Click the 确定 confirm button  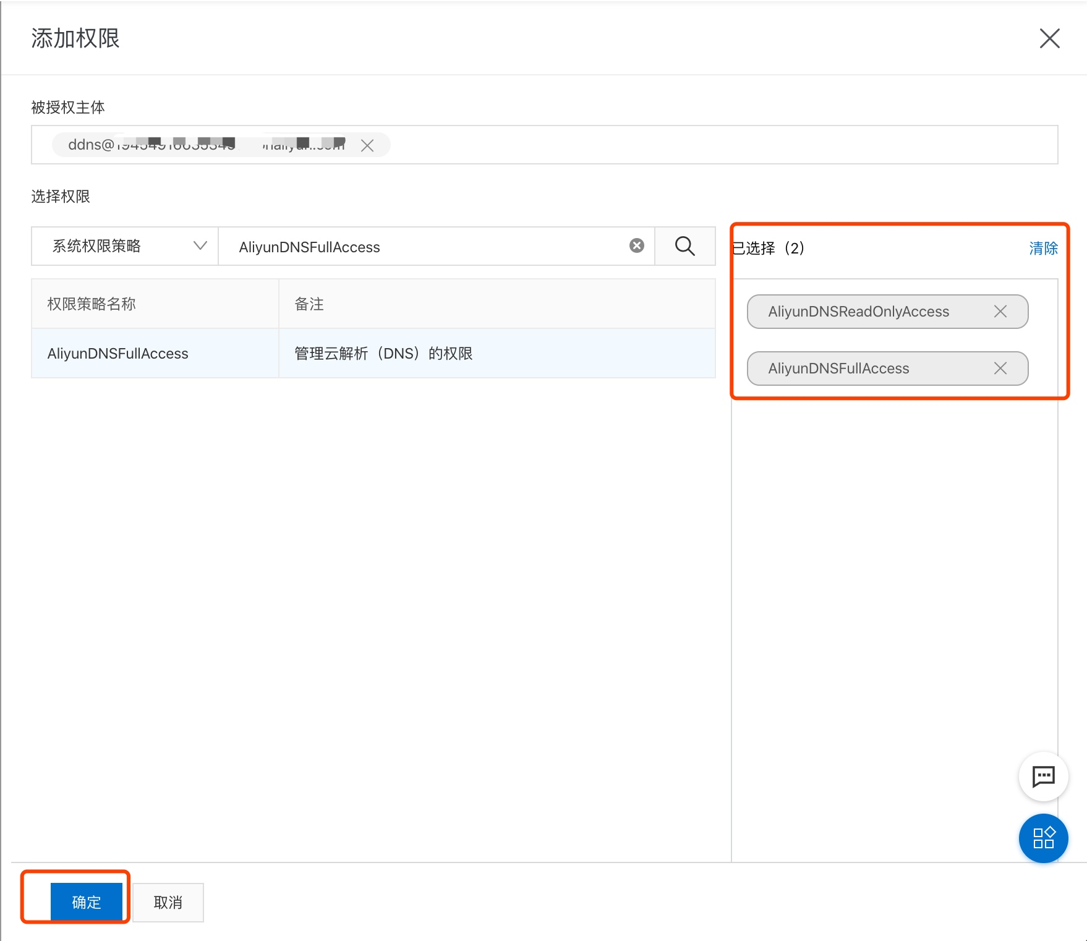(86, 902)
